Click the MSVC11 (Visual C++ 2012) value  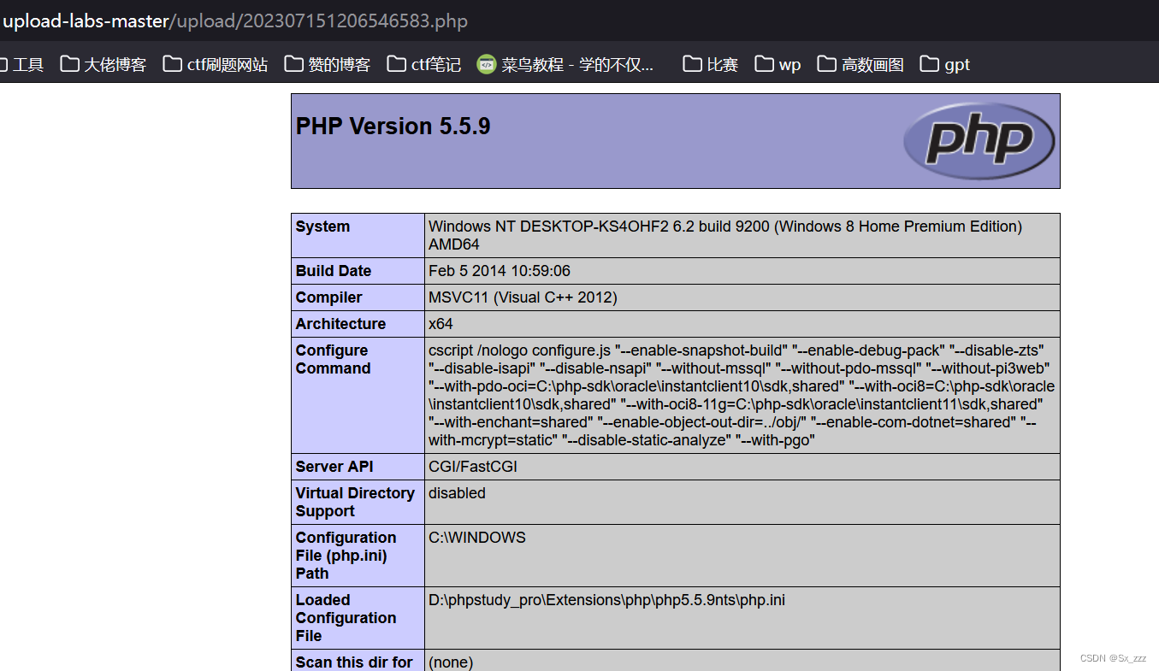point(523,297)
